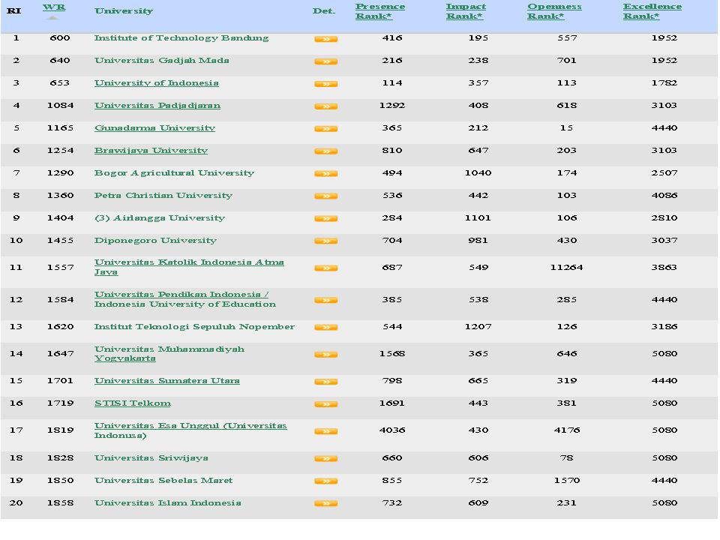720x540 pixels.
Task: Open details arrow for Universitas Katolik Atma Jaya
Action: tap(325, 268)
